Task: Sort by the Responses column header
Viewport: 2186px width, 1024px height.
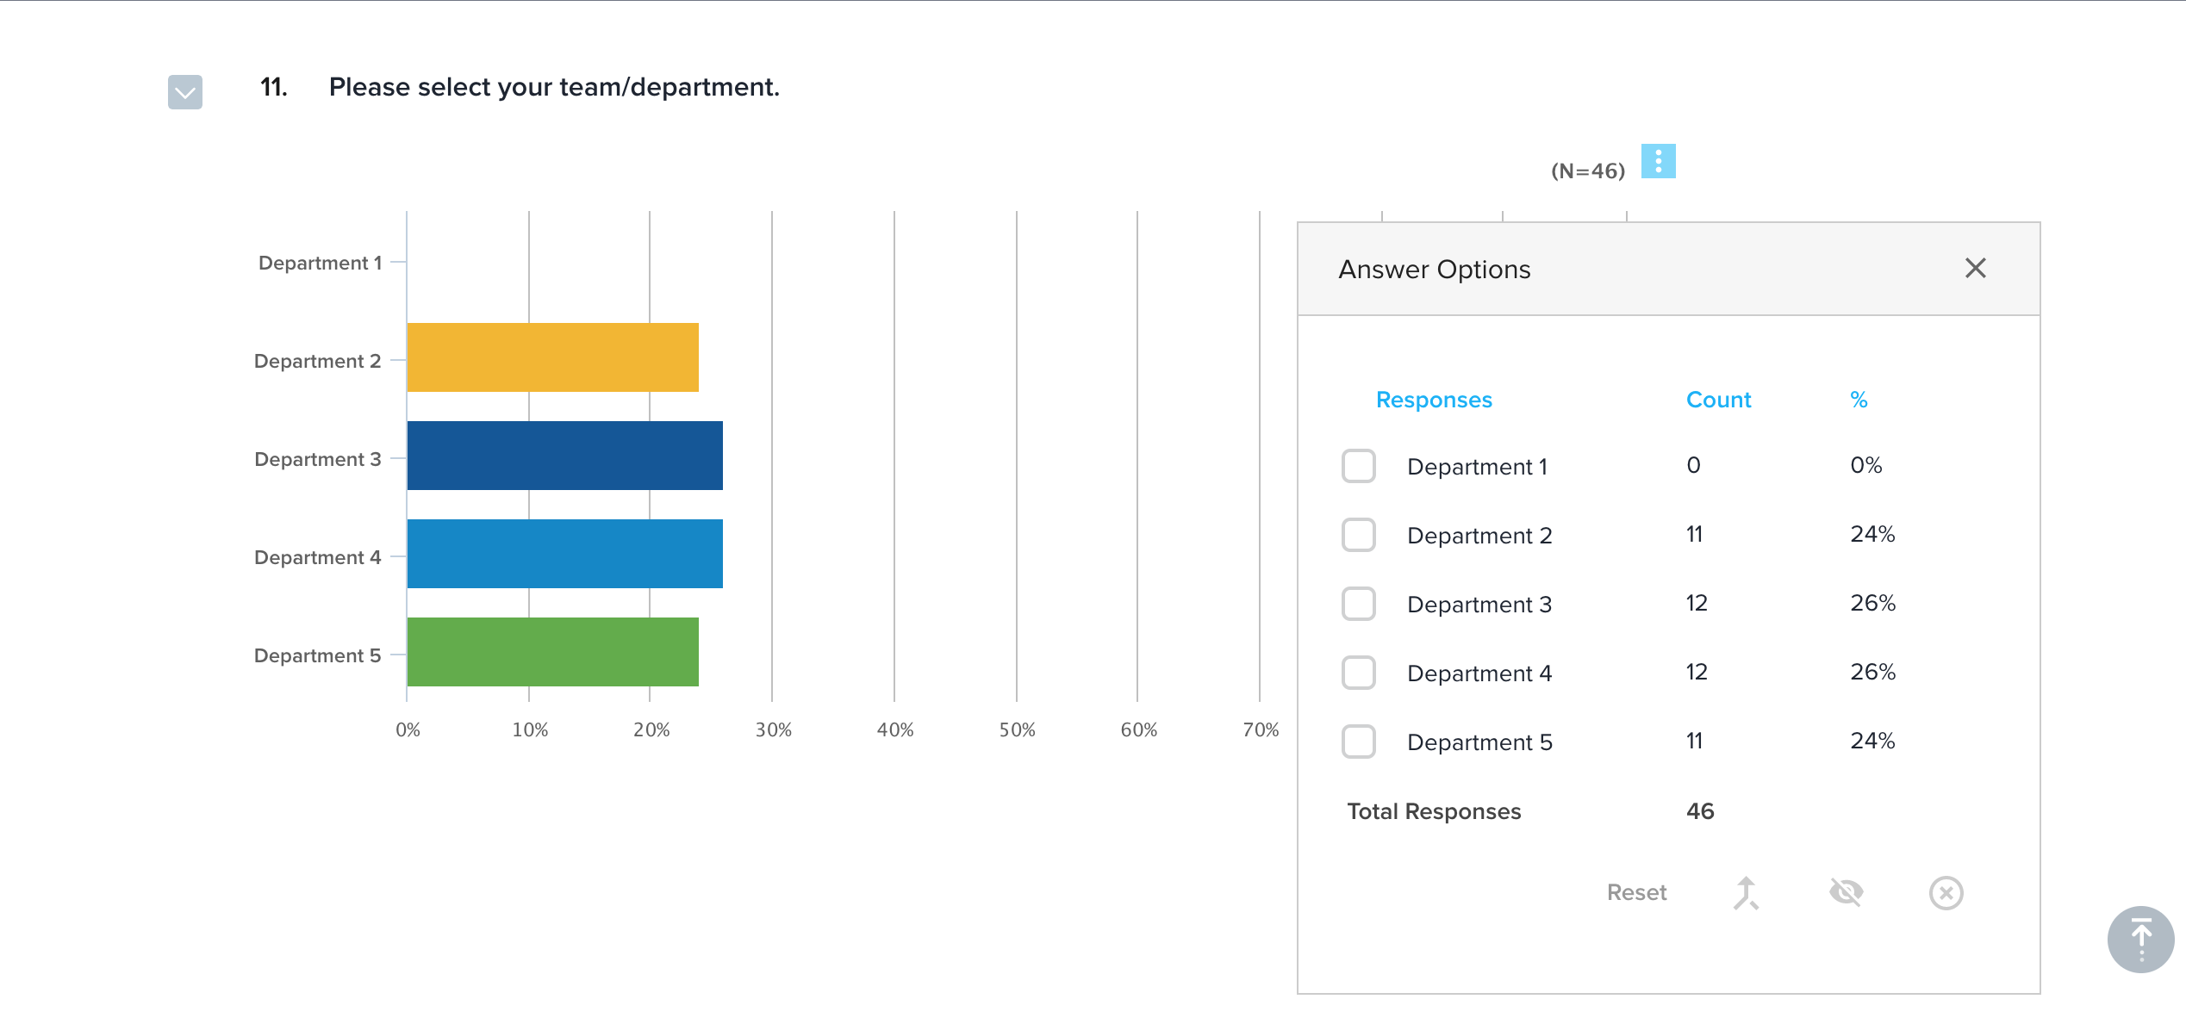Action: click(x=1434, y=400)
